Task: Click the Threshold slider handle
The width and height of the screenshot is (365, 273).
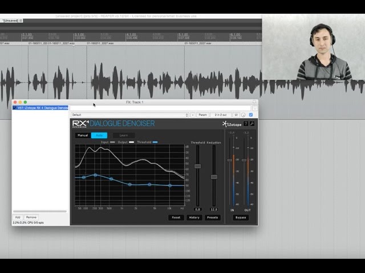Action: [198, 166]
